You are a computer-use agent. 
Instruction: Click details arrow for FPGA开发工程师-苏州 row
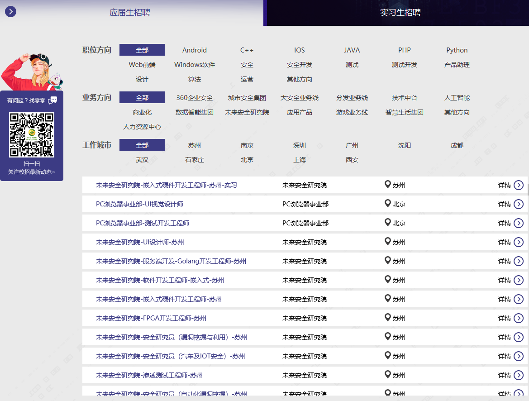[518, 318]
